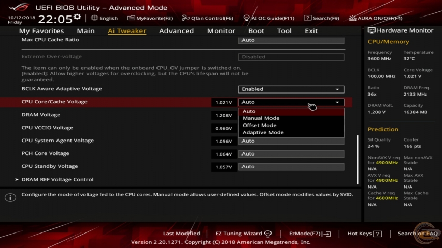Open the Boot tab
442x248 pixels.
click(x=256, y=30)
